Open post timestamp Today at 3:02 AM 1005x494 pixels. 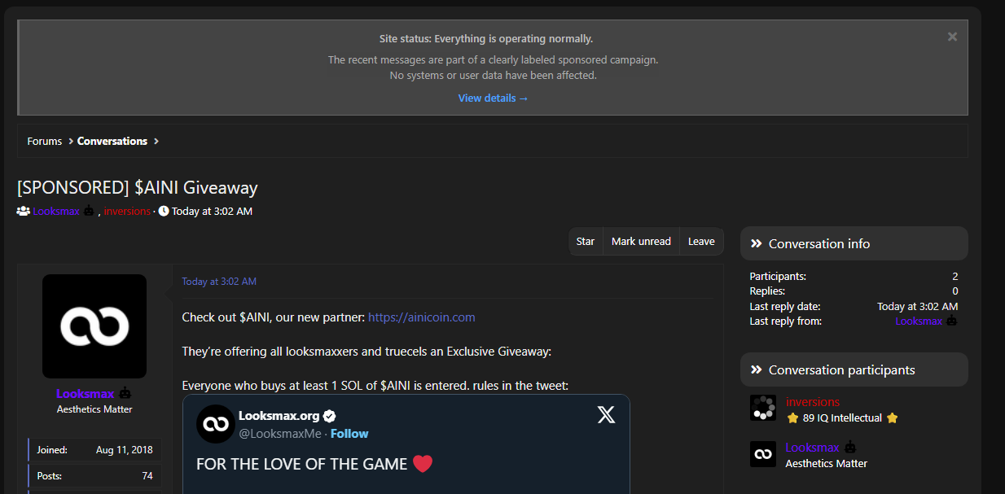point(219,282)
